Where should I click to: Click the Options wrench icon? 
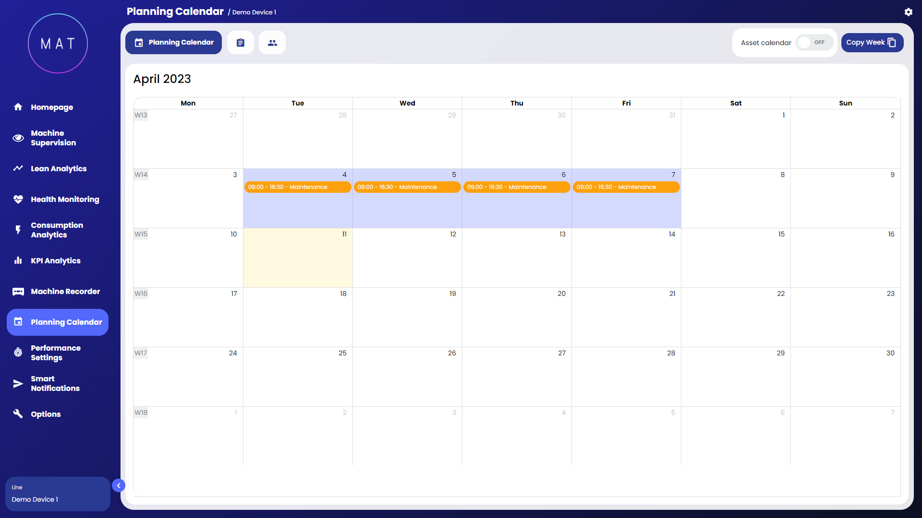(18, 414)
